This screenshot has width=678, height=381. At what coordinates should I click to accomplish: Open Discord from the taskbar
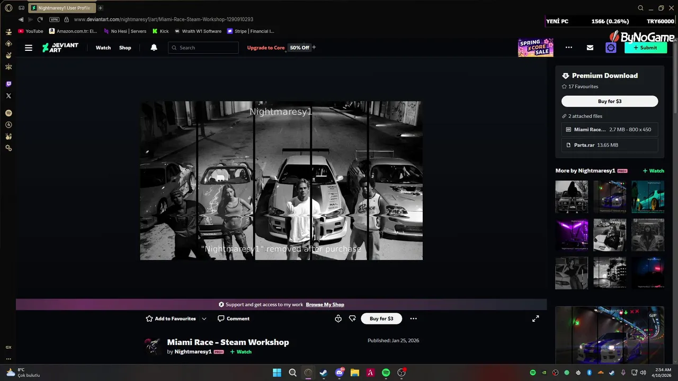(x=340, y=373)
